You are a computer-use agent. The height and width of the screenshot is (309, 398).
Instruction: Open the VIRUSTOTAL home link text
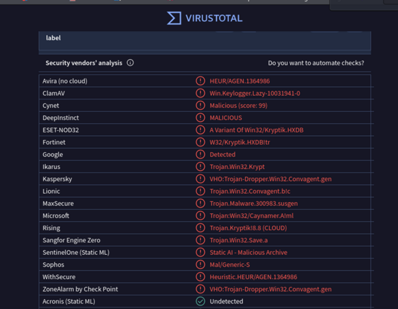tap(214, 18)
